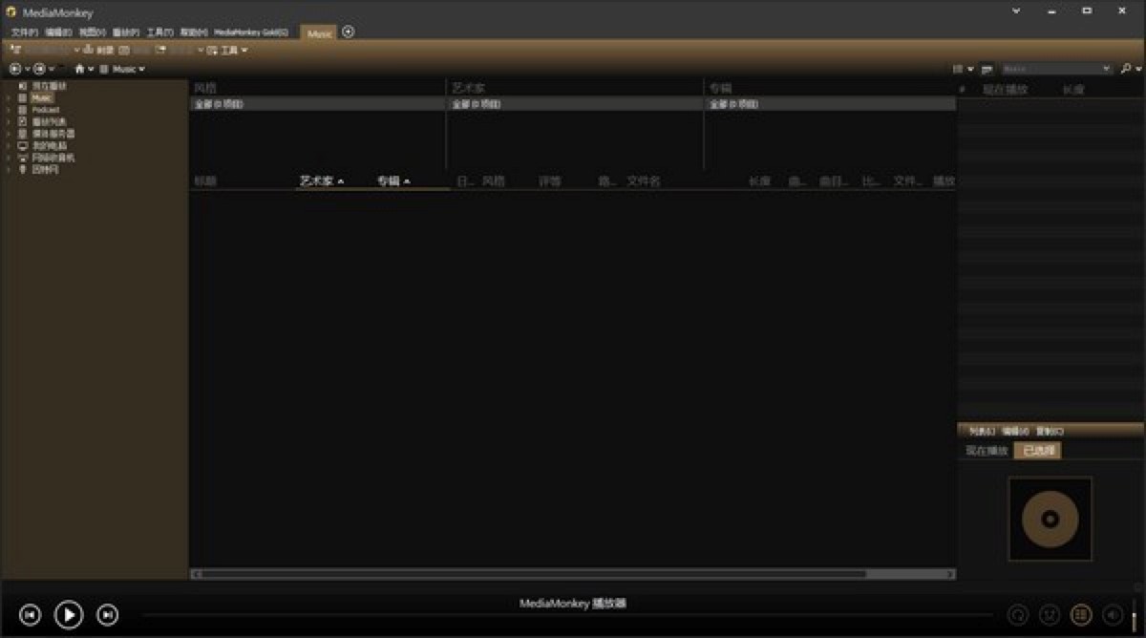Screen dimensions: 1146x638
Task: Switch to the 现在播放 art tab
Action: 987,451
